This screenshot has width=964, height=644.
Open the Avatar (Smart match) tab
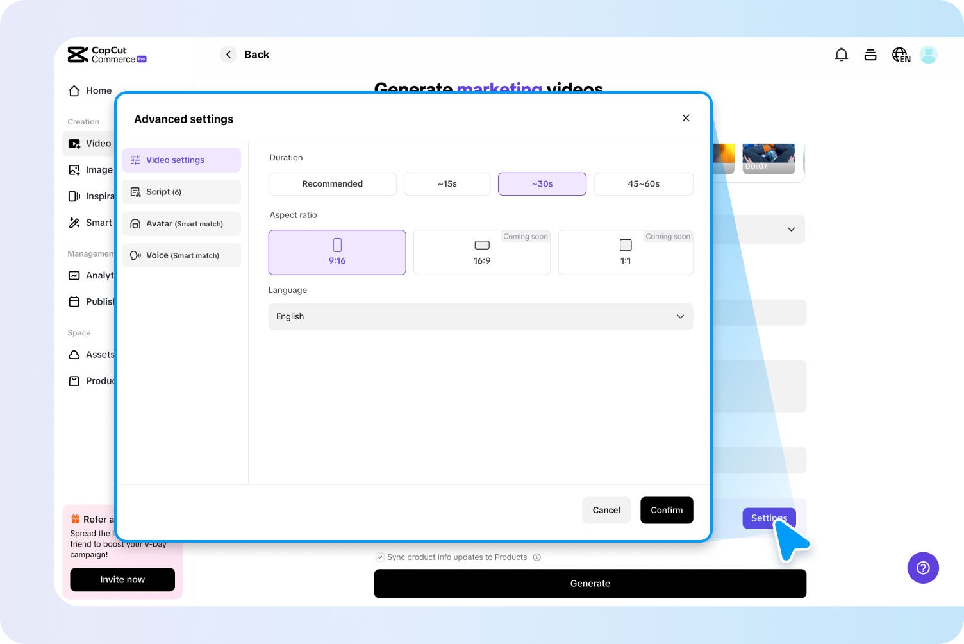[181, 224]
